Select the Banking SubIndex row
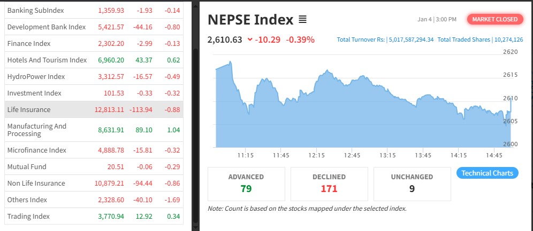 pyautogui.click(x=94, y=10)
